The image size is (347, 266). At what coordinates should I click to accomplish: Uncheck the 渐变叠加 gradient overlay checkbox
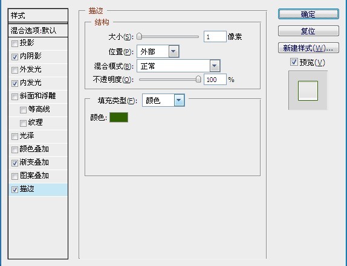pyautogui.click(x=15, y=163)
